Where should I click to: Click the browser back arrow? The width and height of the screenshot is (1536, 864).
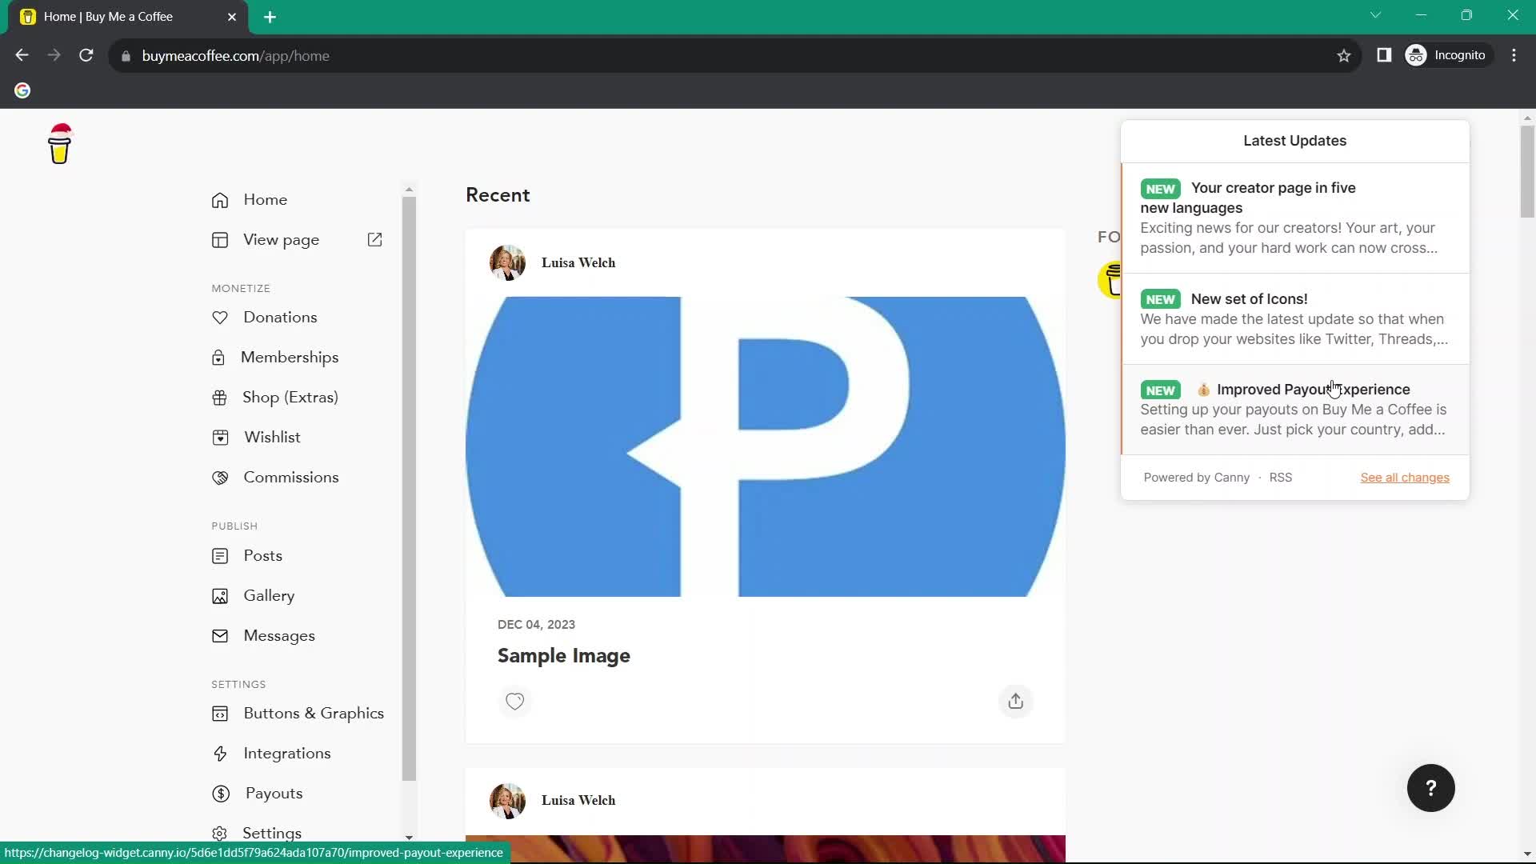tap(22, 55)
